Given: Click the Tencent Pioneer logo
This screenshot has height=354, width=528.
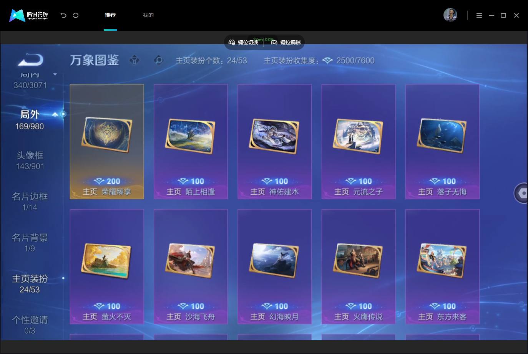Looking at the screenshot, I should tap(29, 15).
